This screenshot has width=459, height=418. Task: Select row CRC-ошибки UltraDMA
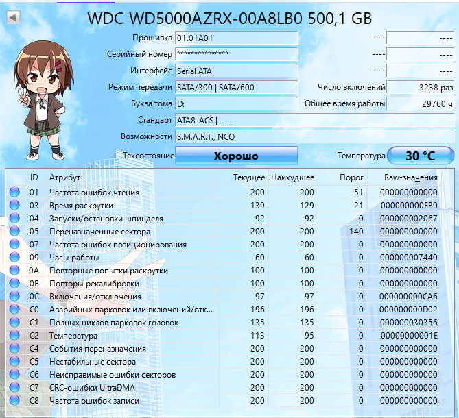(224, 387)
